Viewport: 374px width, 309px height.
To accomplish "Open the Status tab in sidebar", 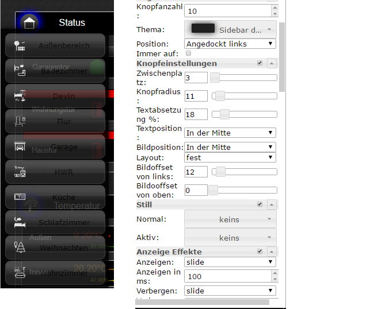I will pos(71,22).
